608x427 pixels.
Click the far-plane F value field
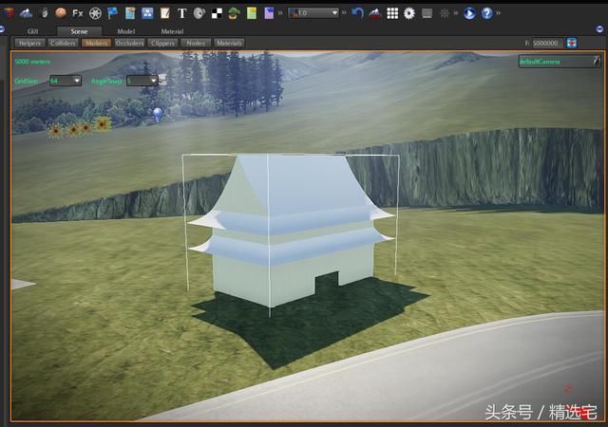pos(545,43)
